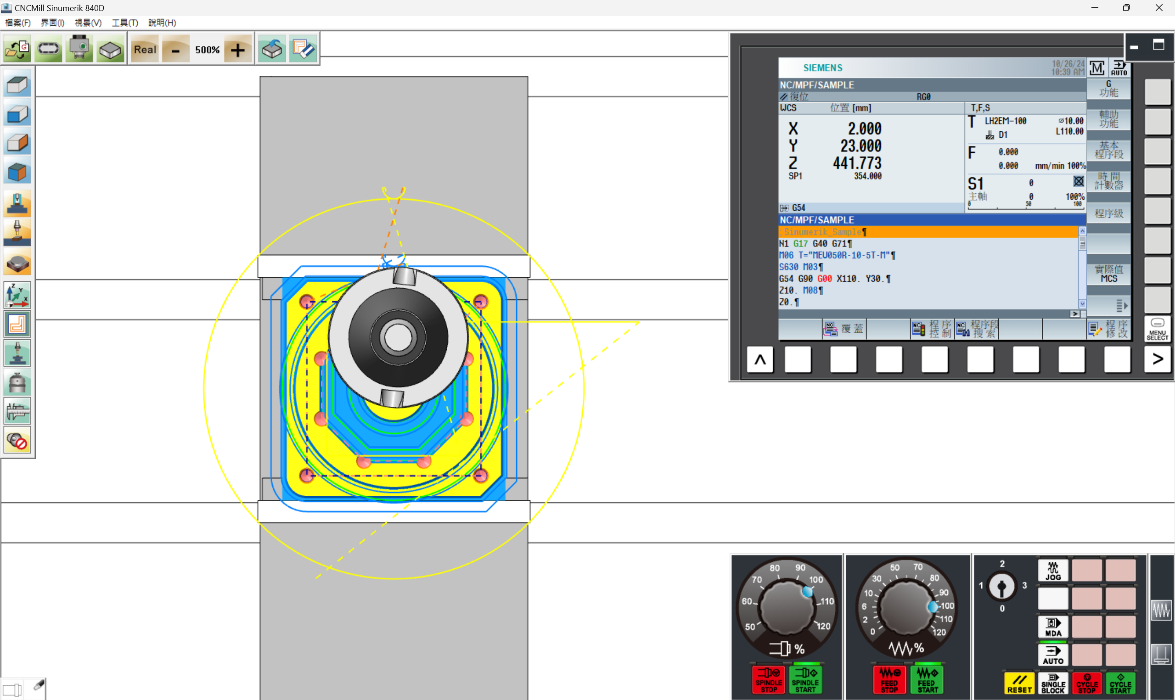Minimize the control panel with dash button
The width and height of the screenshot is (1175, 700).
coord(1135,47)
